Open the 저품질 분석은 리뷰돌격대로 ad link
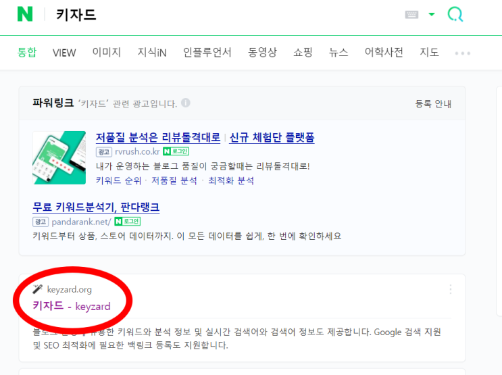This screenshot has width=502, height=375. [158, 137]
